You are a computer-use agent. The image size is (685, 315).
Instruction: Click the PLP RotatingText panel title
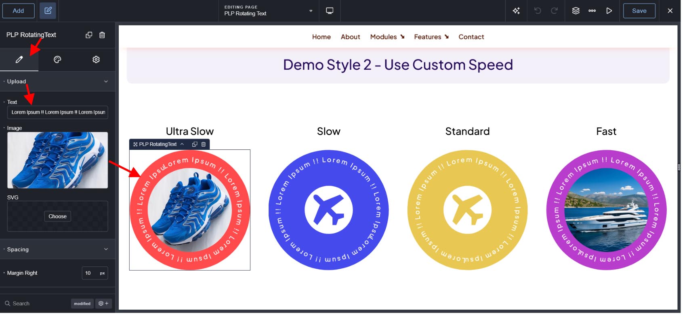31,35
